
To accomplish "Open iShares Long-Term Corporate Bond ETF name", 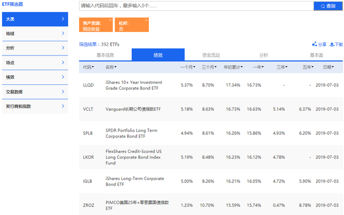I will click(x=135, y=182).
